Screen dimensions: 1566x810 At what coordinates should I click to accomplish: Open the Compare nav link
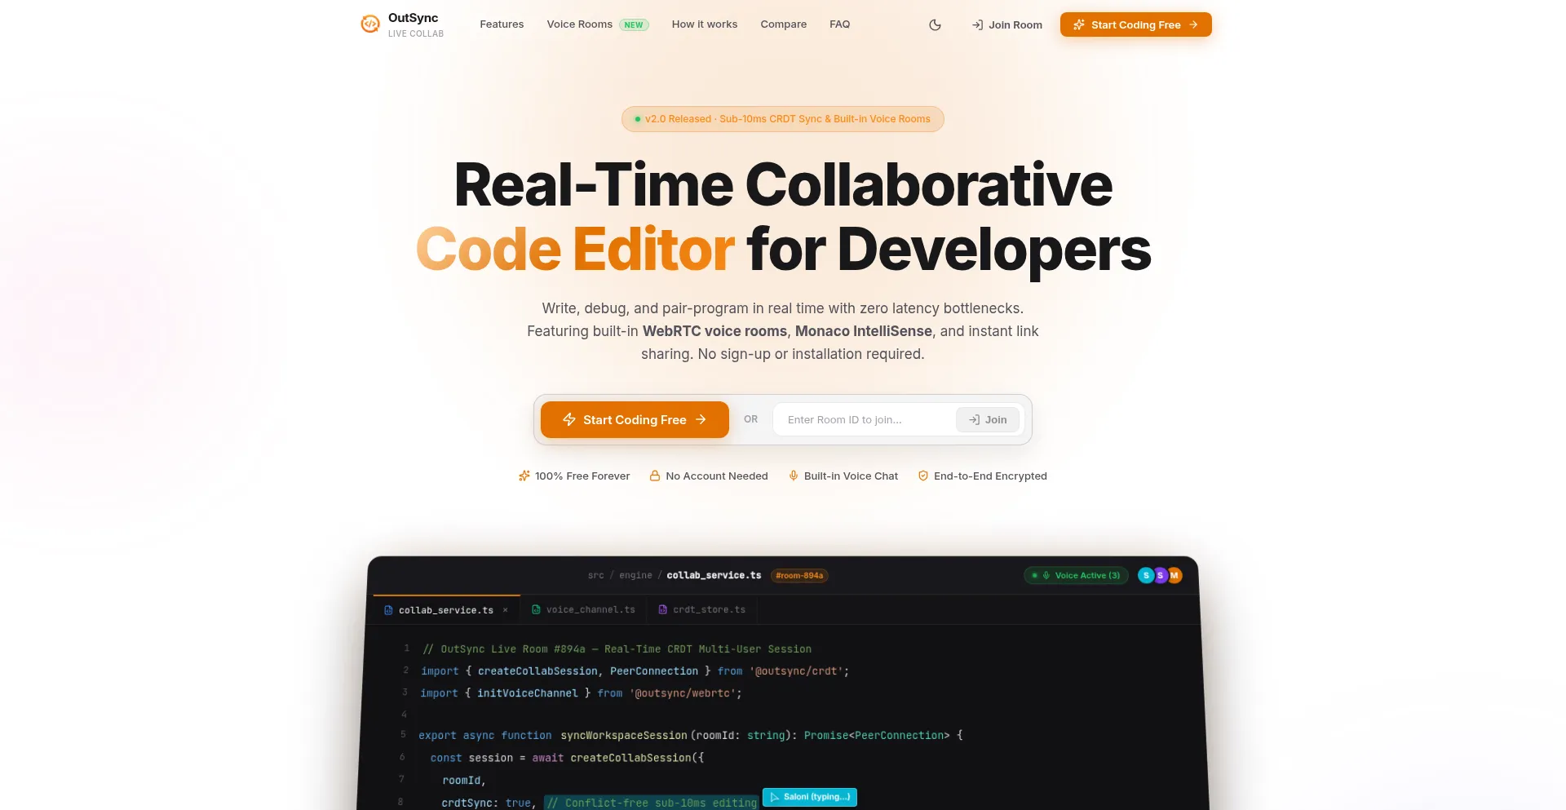[x=783, y=24]
